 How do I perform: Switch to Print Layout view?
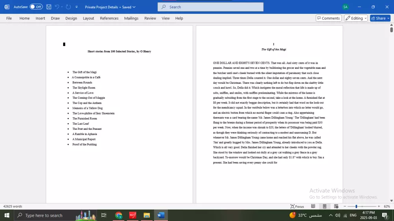(x=325, y=206)
